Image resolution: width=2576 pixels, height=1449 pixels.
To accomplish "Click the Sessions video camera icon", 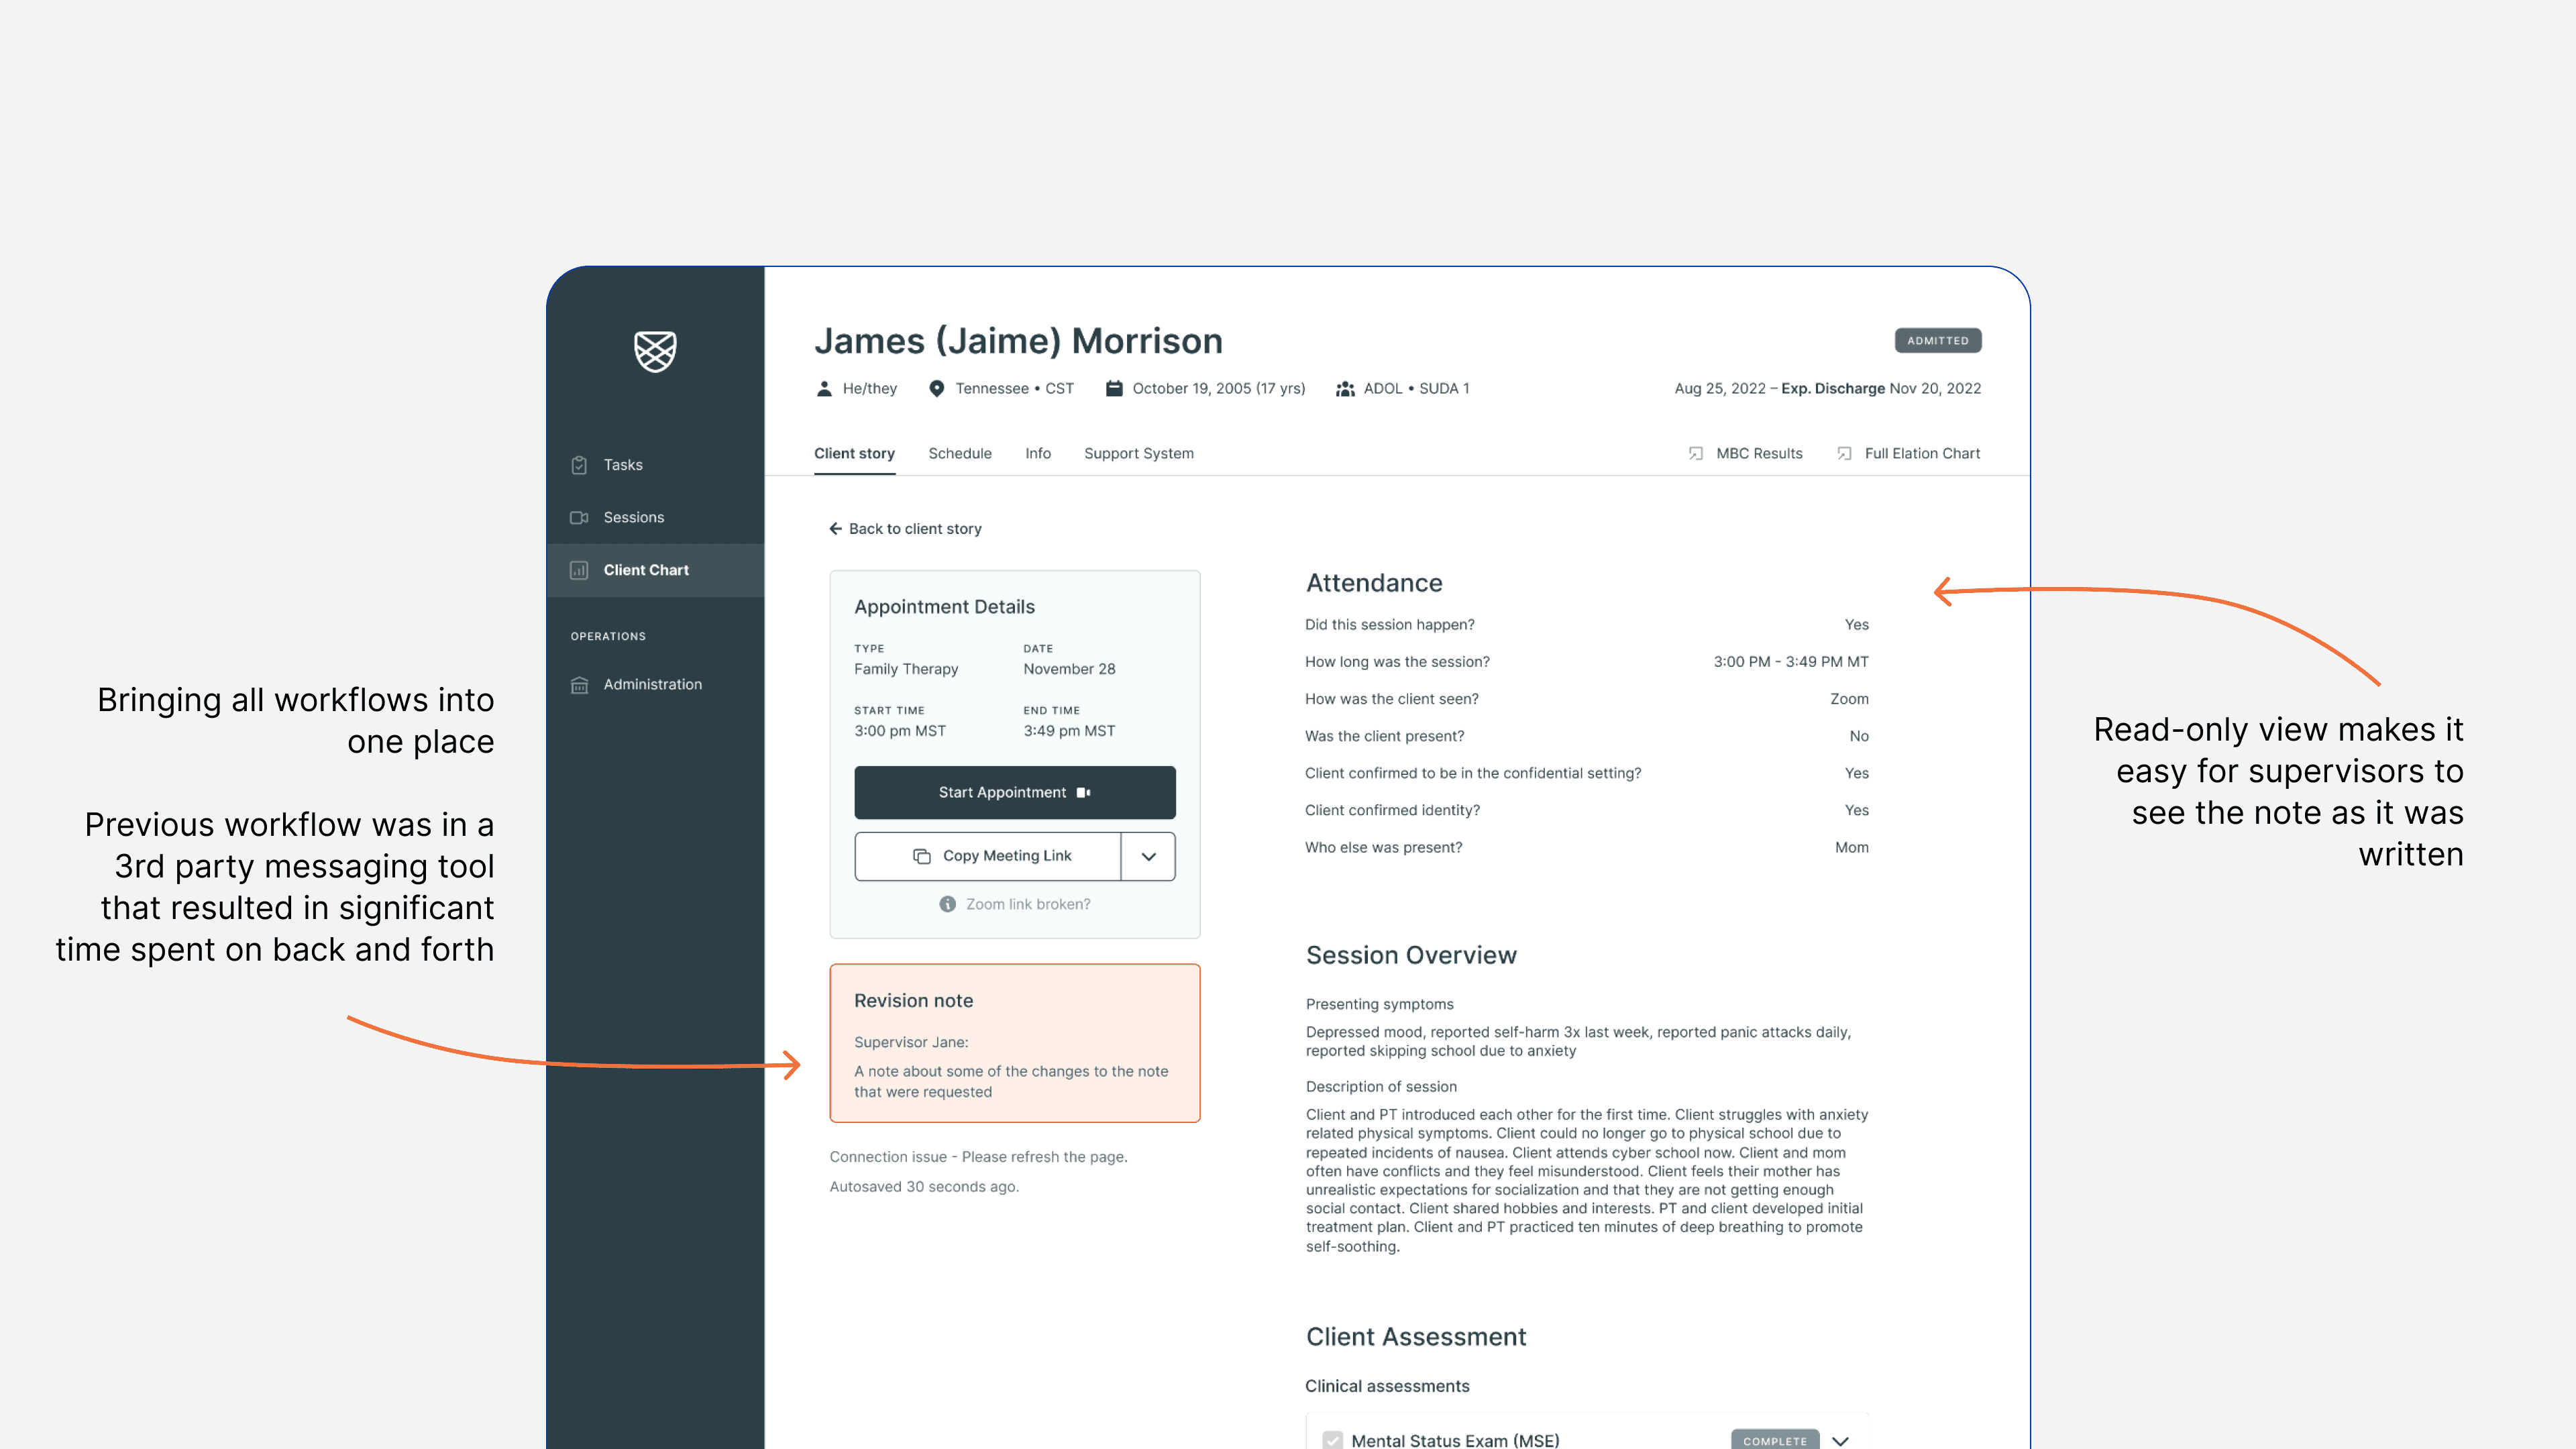I will 579,517.
